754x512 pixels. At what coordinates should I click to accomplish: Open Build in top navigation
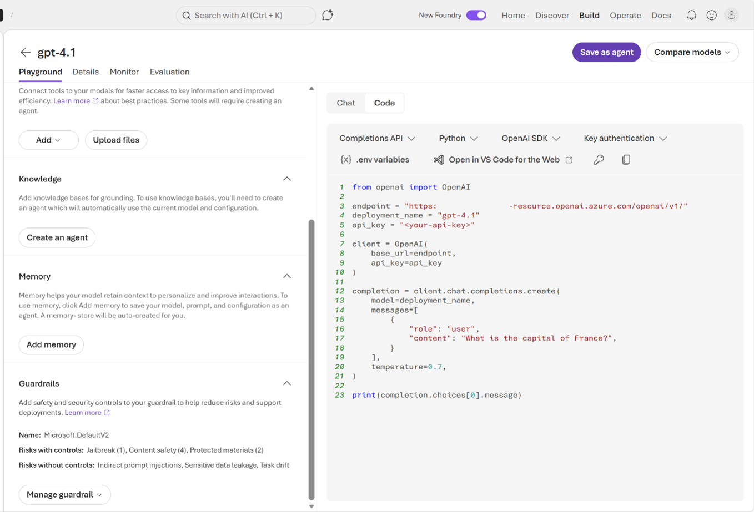click(x=589, y=16)
